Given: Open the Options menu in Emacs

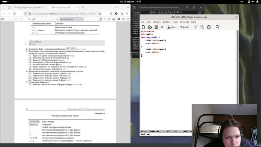Looking at the screenshot, I should [x=157, y=22].
